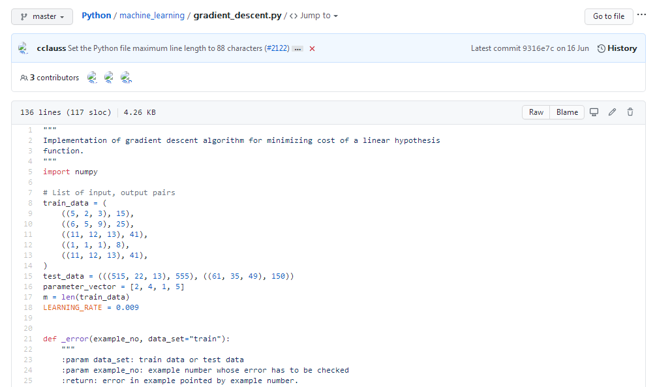655x387 pixels.
Task: Click the 'parameter_vector = [2, 4, 1, 5]' line
Action: [x=114, y=286]
